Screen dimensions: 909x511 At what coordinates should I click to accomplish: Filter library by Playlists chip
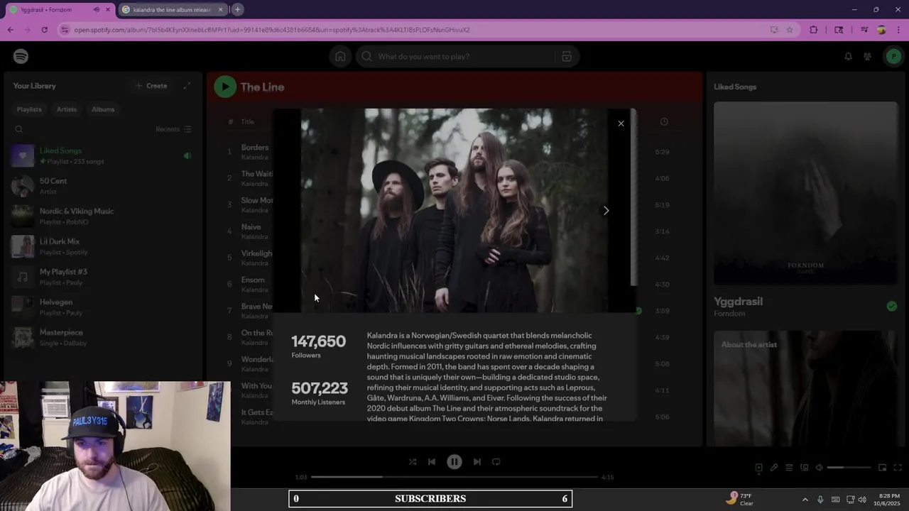pos(29,109)
